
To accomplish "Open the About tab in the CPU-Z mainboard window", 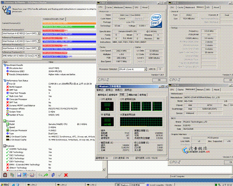I will pyautogui.click(x=216, y=90).
